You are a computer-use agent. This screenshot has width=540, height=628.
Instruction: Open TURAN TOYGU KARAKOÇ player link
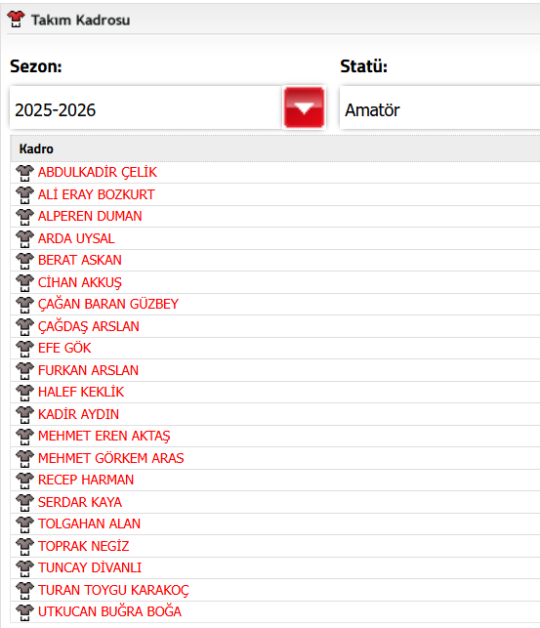coord(113,590)
